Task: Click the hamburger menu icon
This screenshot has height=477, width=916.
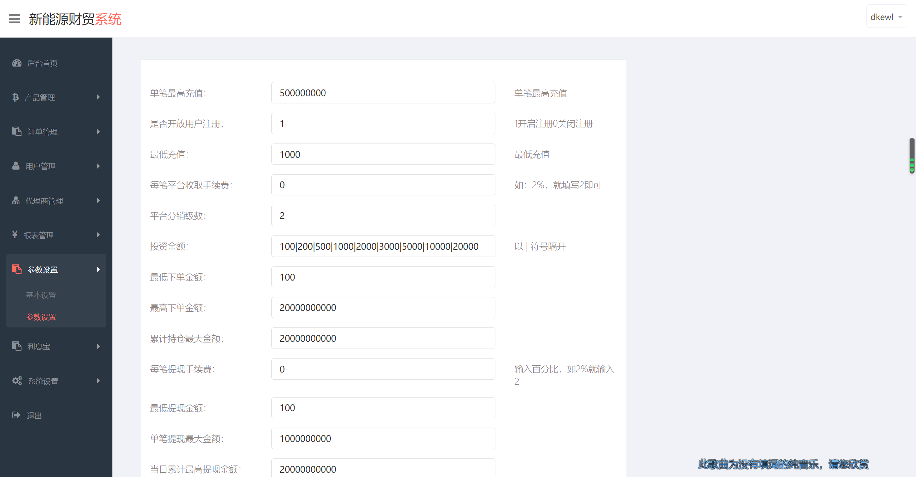Action: [14, 19]
